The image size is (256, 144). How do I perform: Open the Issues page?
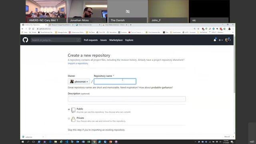pos(103,40)
